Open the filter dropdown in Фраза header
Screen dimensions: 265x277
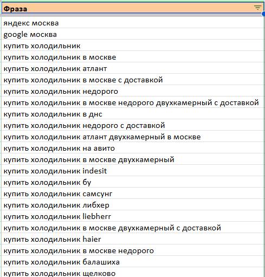[257, 8]
